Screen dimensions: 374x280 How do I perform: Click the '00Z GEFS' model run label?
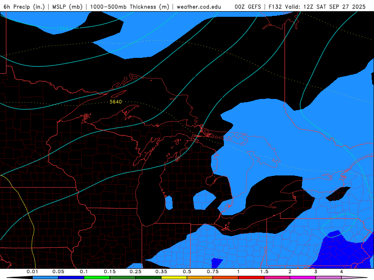coord(248,7)
